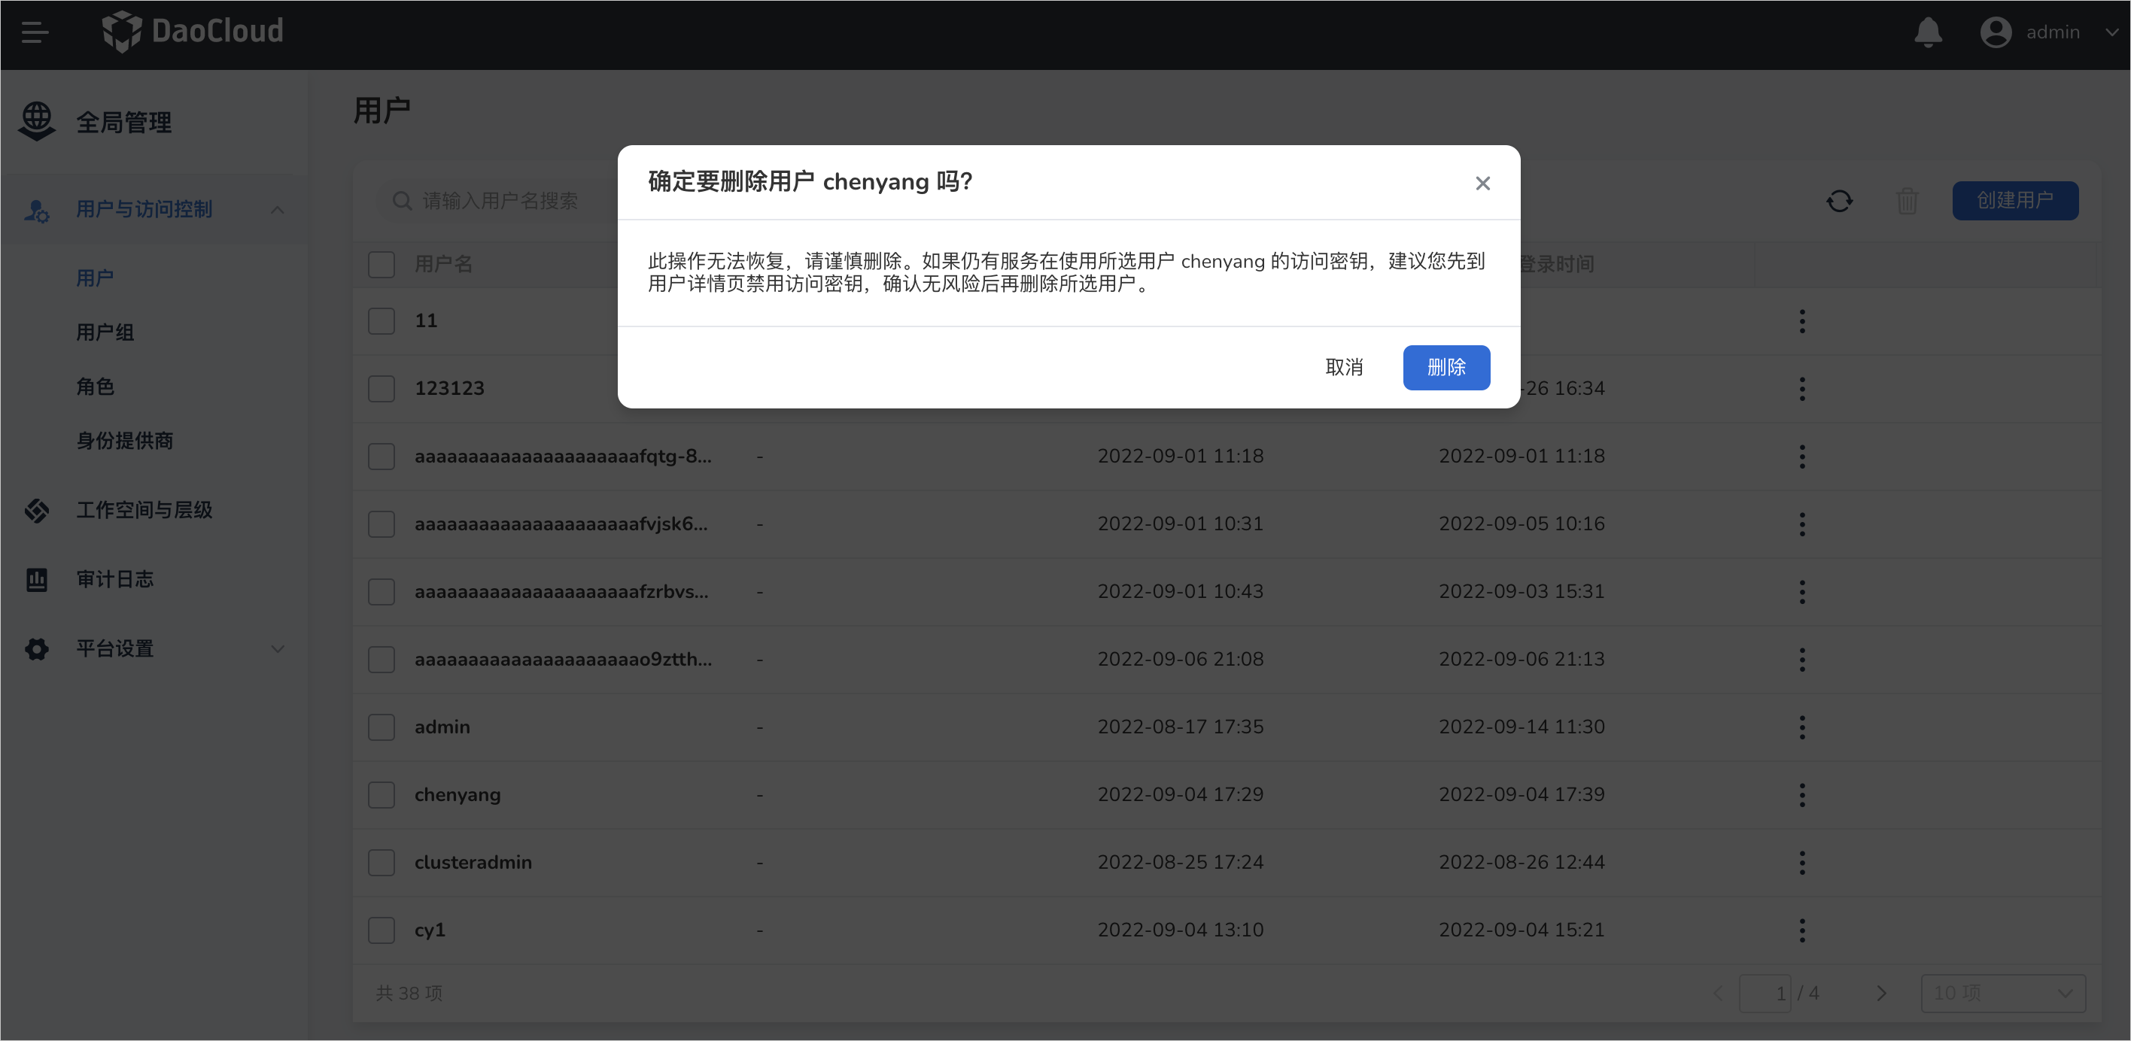Viewport: 2131px width, 1041px height.
Task: Click the audit log icon
Action: 36,580
